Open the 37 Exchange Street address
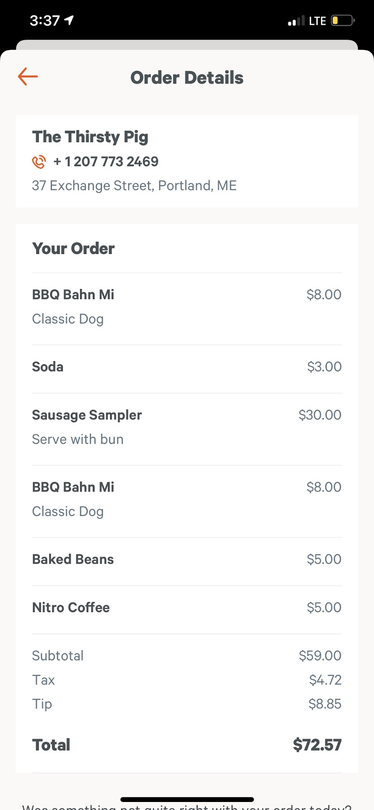Image resolution: width=374 pixels, height=810 pixels. pyautogui.click(x=134, y=186)
